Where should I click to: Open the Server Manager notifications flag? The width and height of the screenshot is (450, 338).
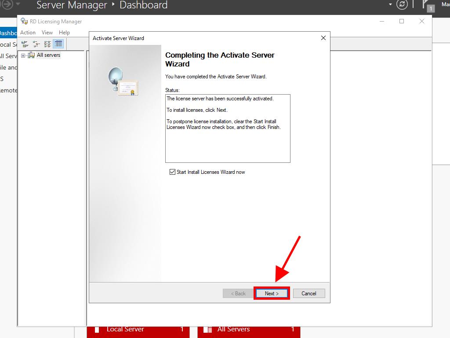[428, 5]
